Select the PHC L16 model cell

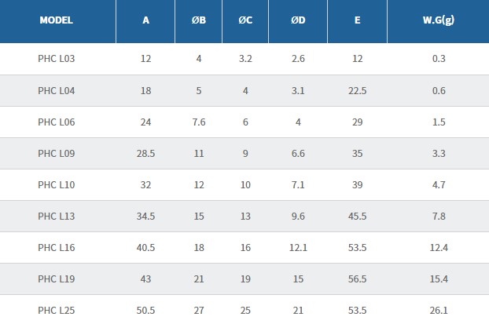click(57, 248)
